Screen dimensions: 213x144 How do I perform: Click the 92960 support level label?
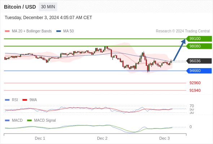coord(195,83)
